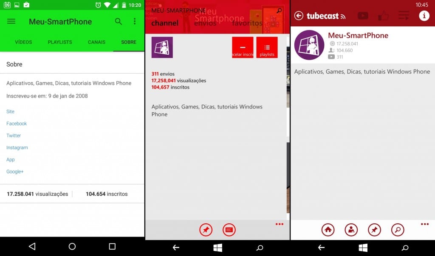Tap 311 envios count in middle app
The height and width of the screenshot is (256, 435).
coord(163,74)
